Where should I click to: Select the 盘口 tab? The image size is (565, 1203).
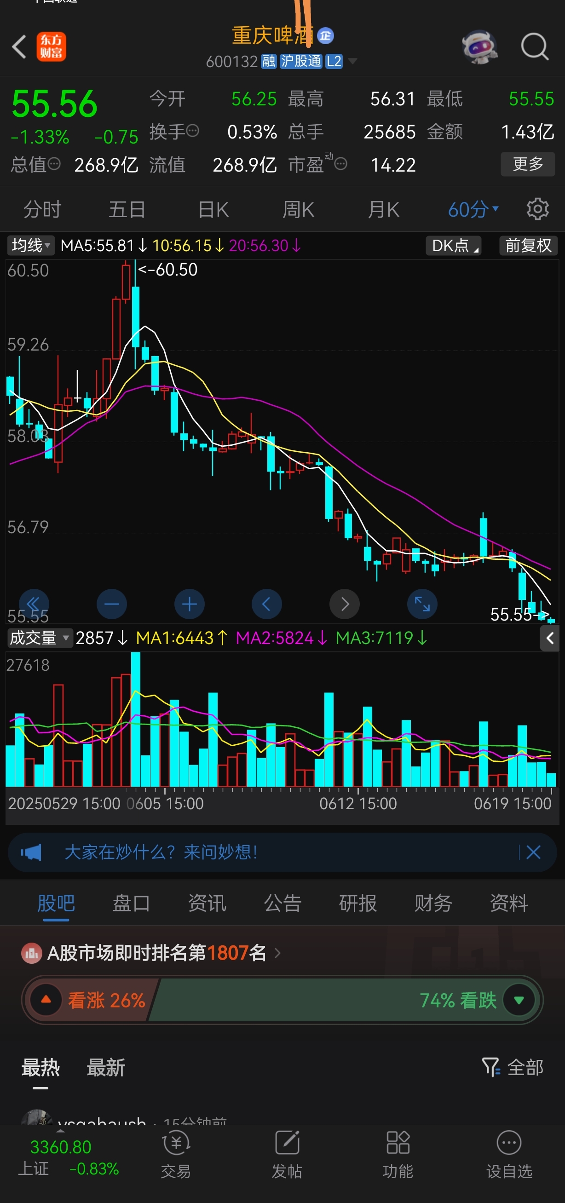click(131, 903)
